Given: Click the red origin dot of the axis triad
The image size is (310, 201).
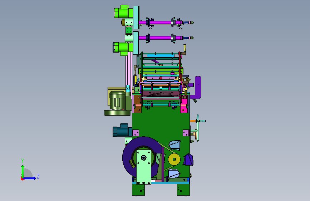Looking at the screenshot, I should tap(22, 178).
